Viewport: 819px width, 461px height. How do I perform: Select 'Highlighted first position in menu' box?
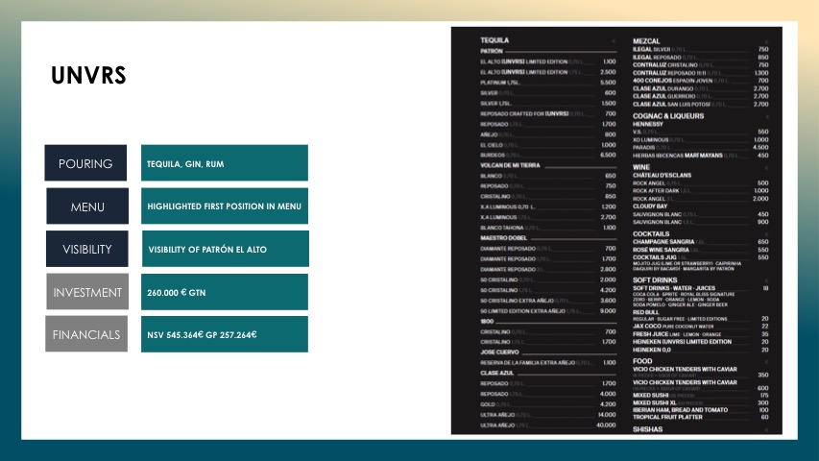click(225, 206)
